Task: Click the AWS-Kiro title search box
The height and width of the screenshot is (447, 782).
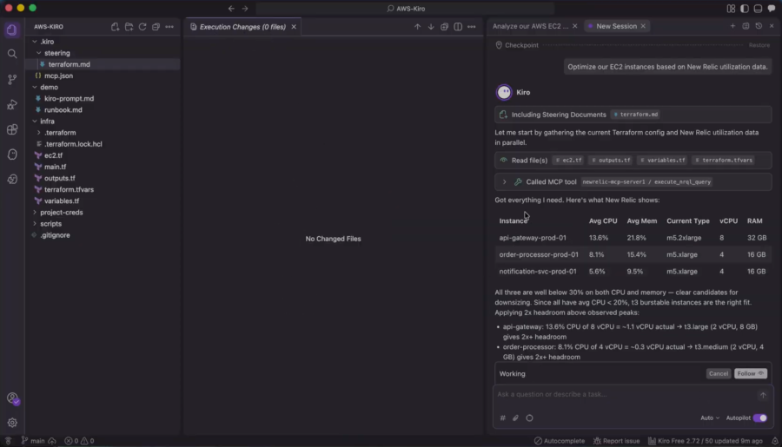Action: tap(406, 9)
